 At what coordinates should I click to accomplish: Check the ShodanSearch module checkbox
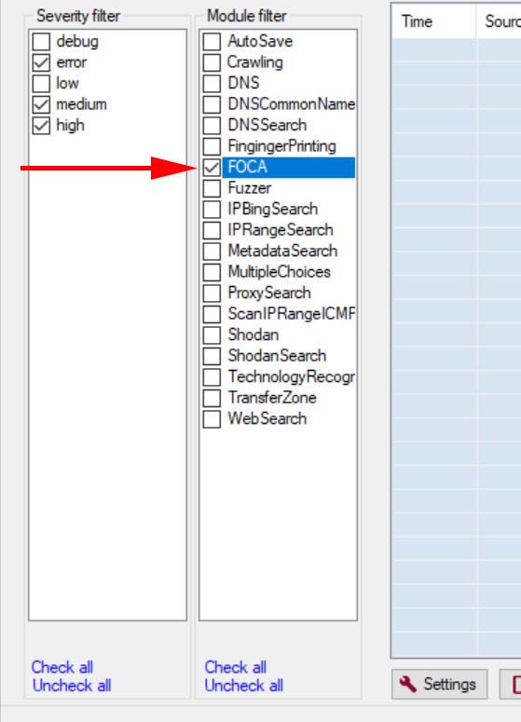[x=212, y=356]
